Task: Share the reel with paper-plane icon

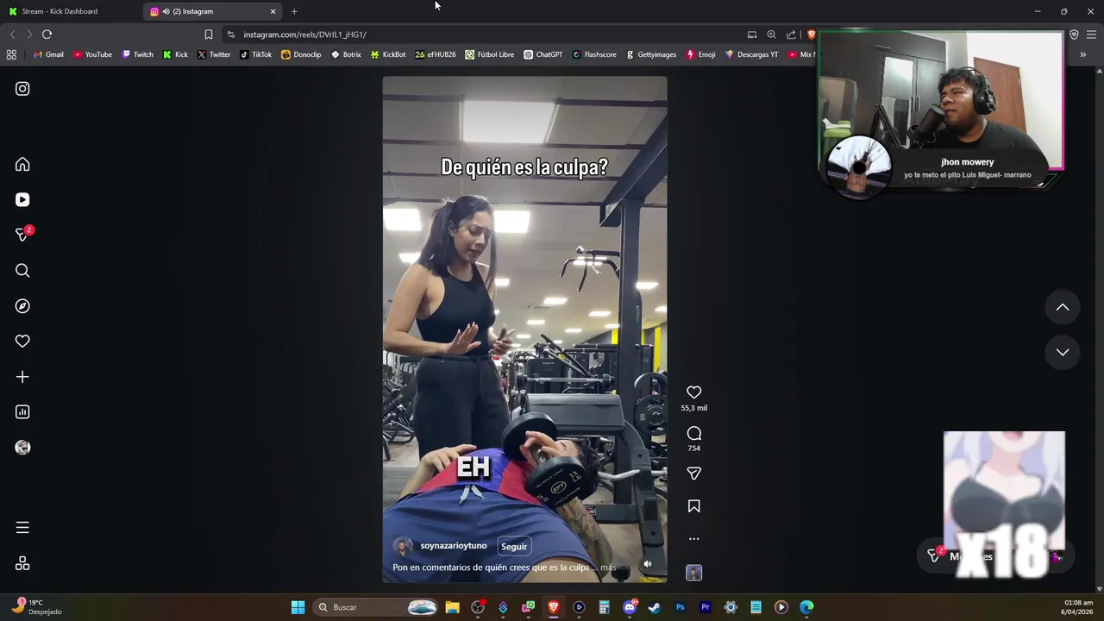Action: [x=693, y=474]
